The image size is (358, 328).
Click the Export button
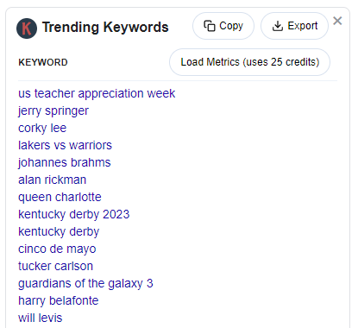point(294,26)
